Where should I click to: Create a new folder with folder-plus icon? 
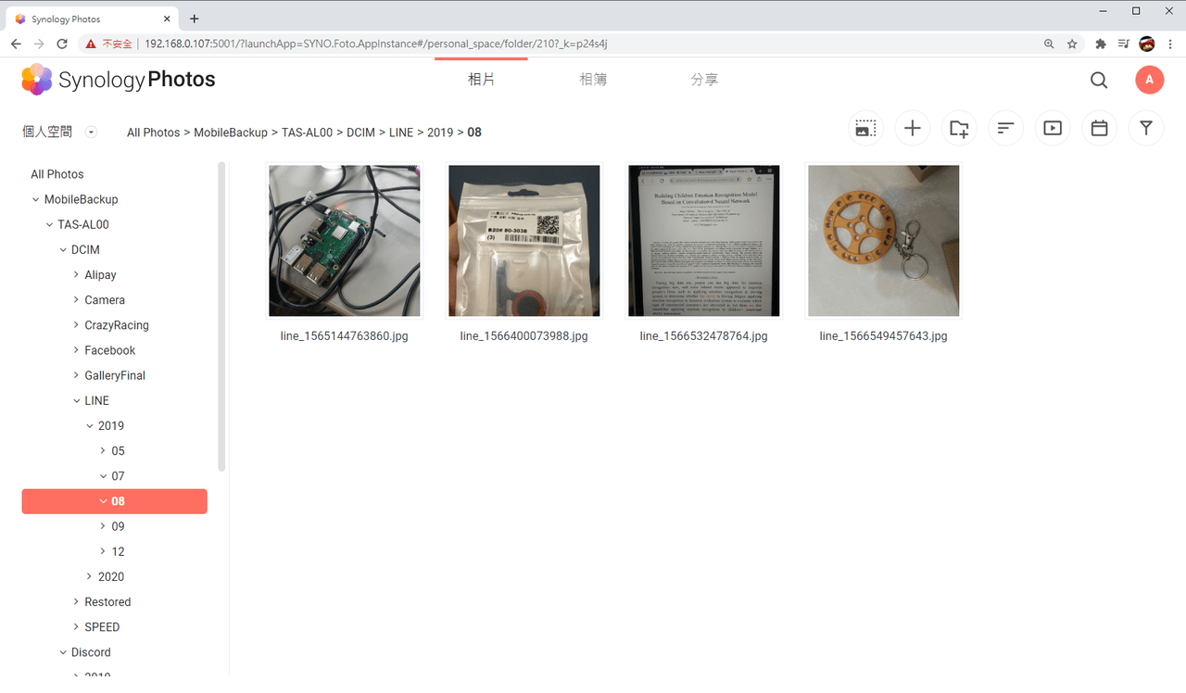959,129
